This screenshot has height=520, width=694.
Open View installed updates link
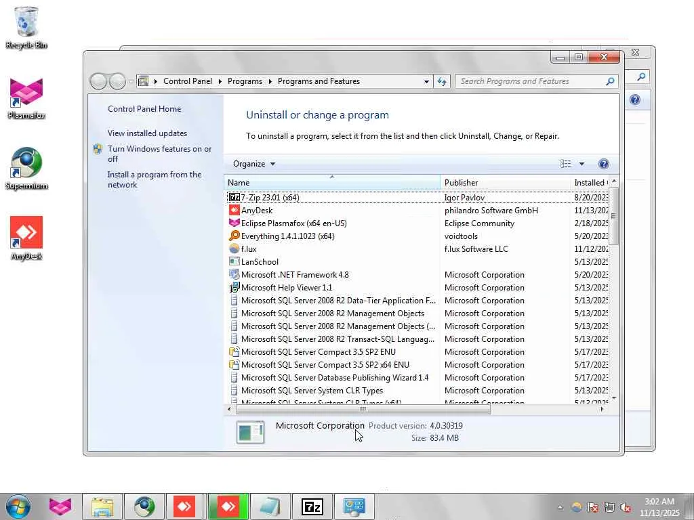pyautogui.click(x=147, y=133)
